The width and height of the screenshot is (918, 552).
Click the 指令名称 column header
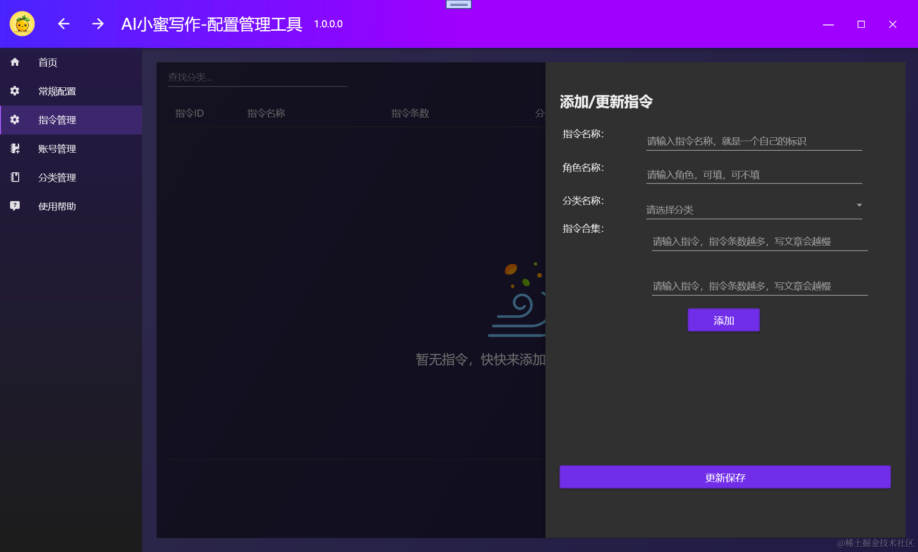coord(266,113)
